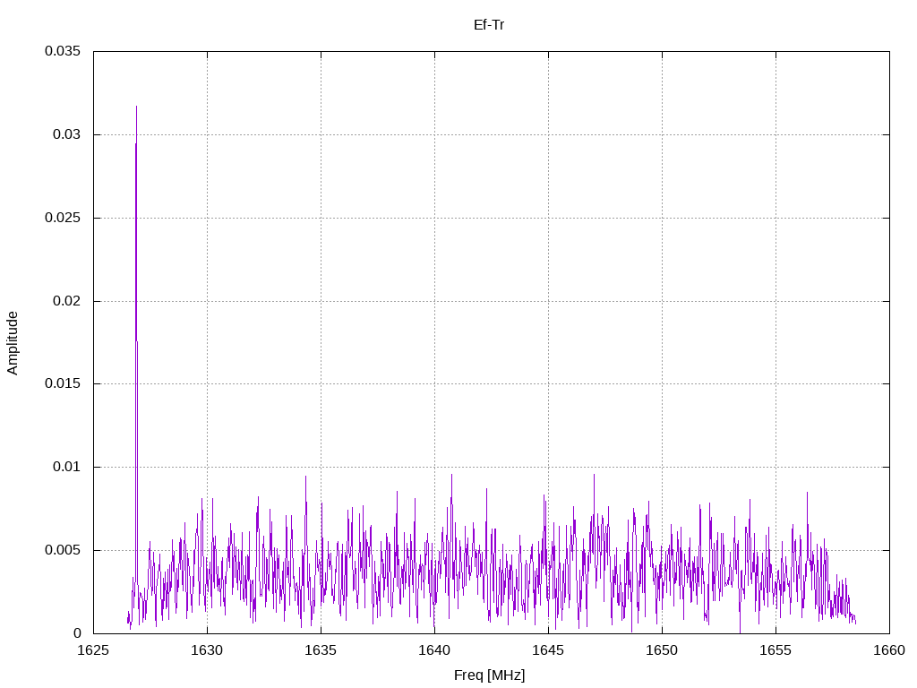Click the y-axis tick label 0.015

[x=63, y=383]
